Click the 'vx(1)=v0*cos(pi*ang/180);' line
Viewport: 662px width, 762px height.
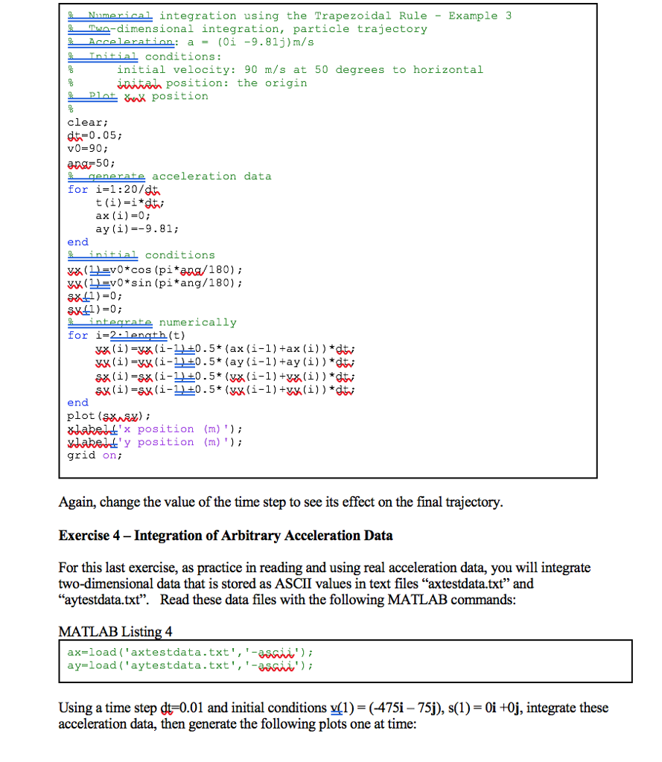155,269
